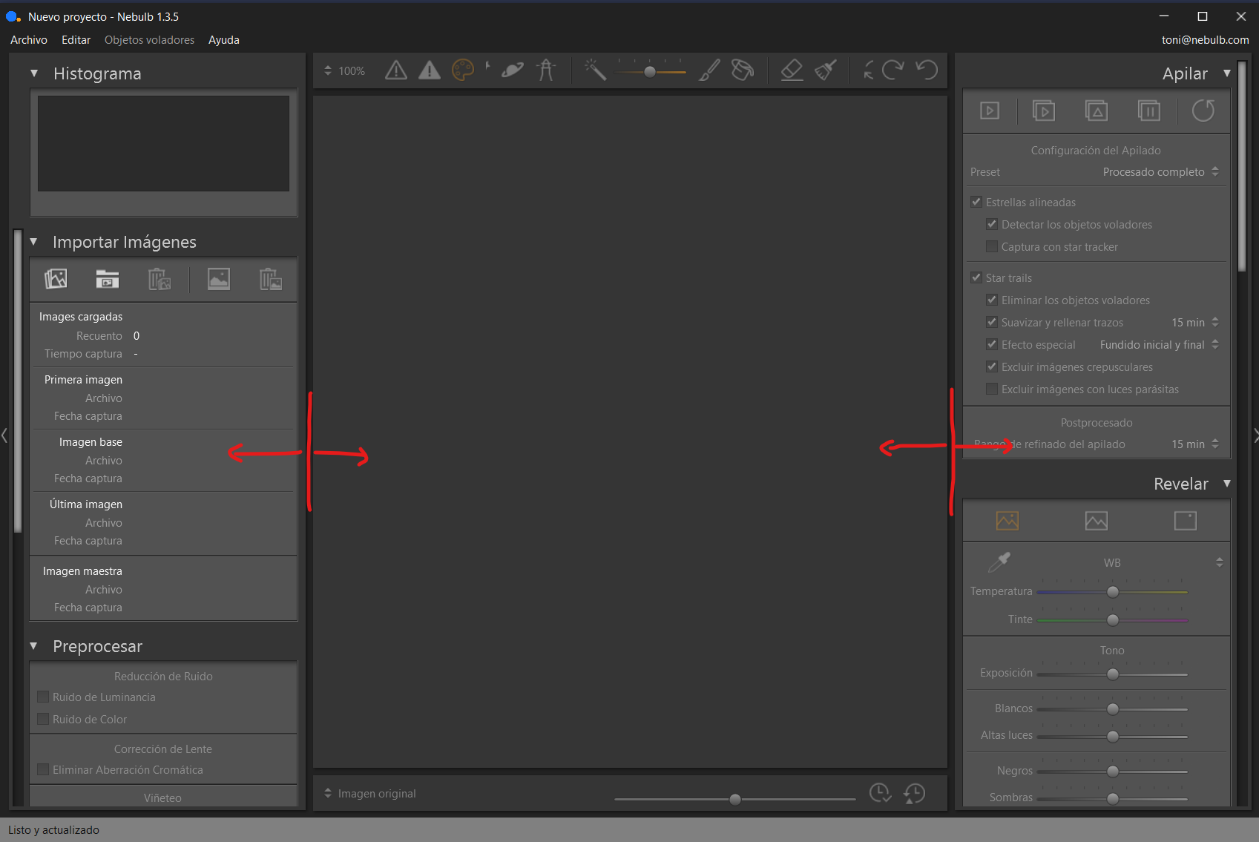Collapse the Revelar panel

[x=1227, y=483]
